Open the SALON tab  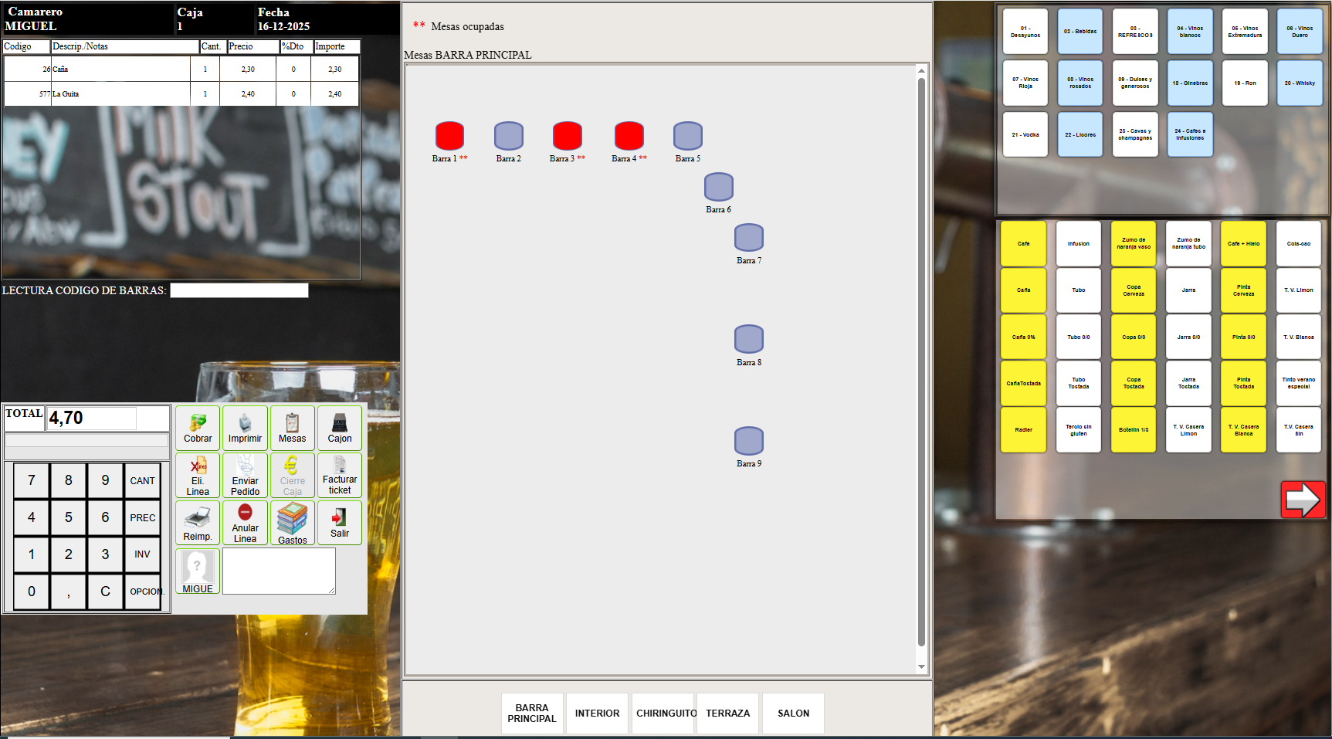792,713
